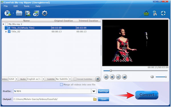Image resolution: width=171 pixels, height=107 pixels.
Task: Expand the Title_02 tree node
Action: point(6,32)
